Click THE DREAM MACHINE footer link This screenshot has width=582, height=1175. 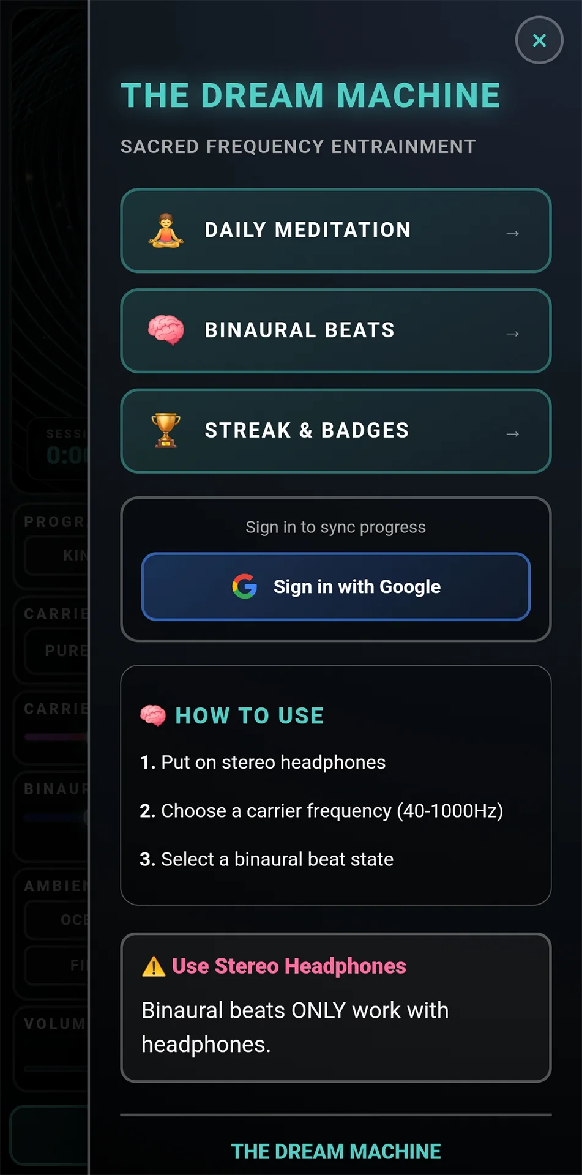(x=335, y=1151)
